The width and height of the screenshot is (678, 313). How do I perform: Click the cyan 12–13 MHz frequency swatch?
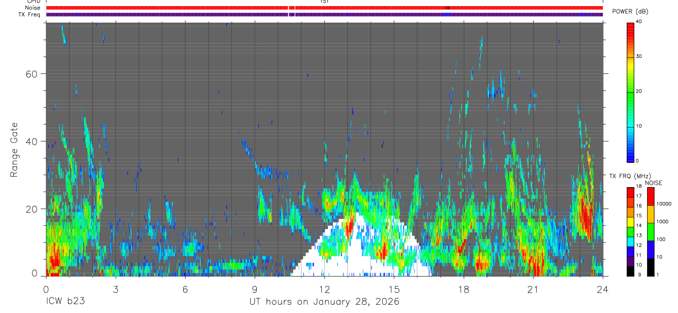pyautogui.click(x=631, y=241)
